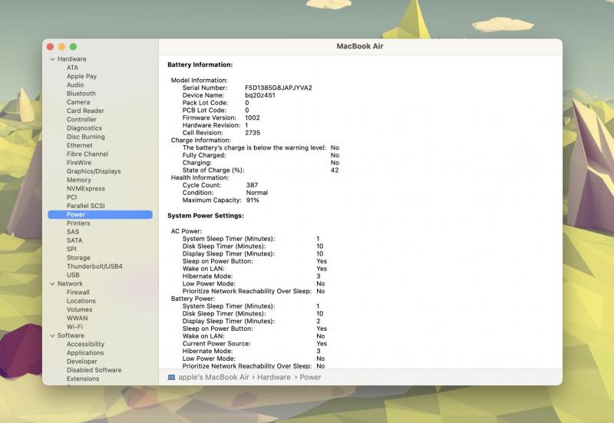Select FireWire in the sidebar

[79, 163]
